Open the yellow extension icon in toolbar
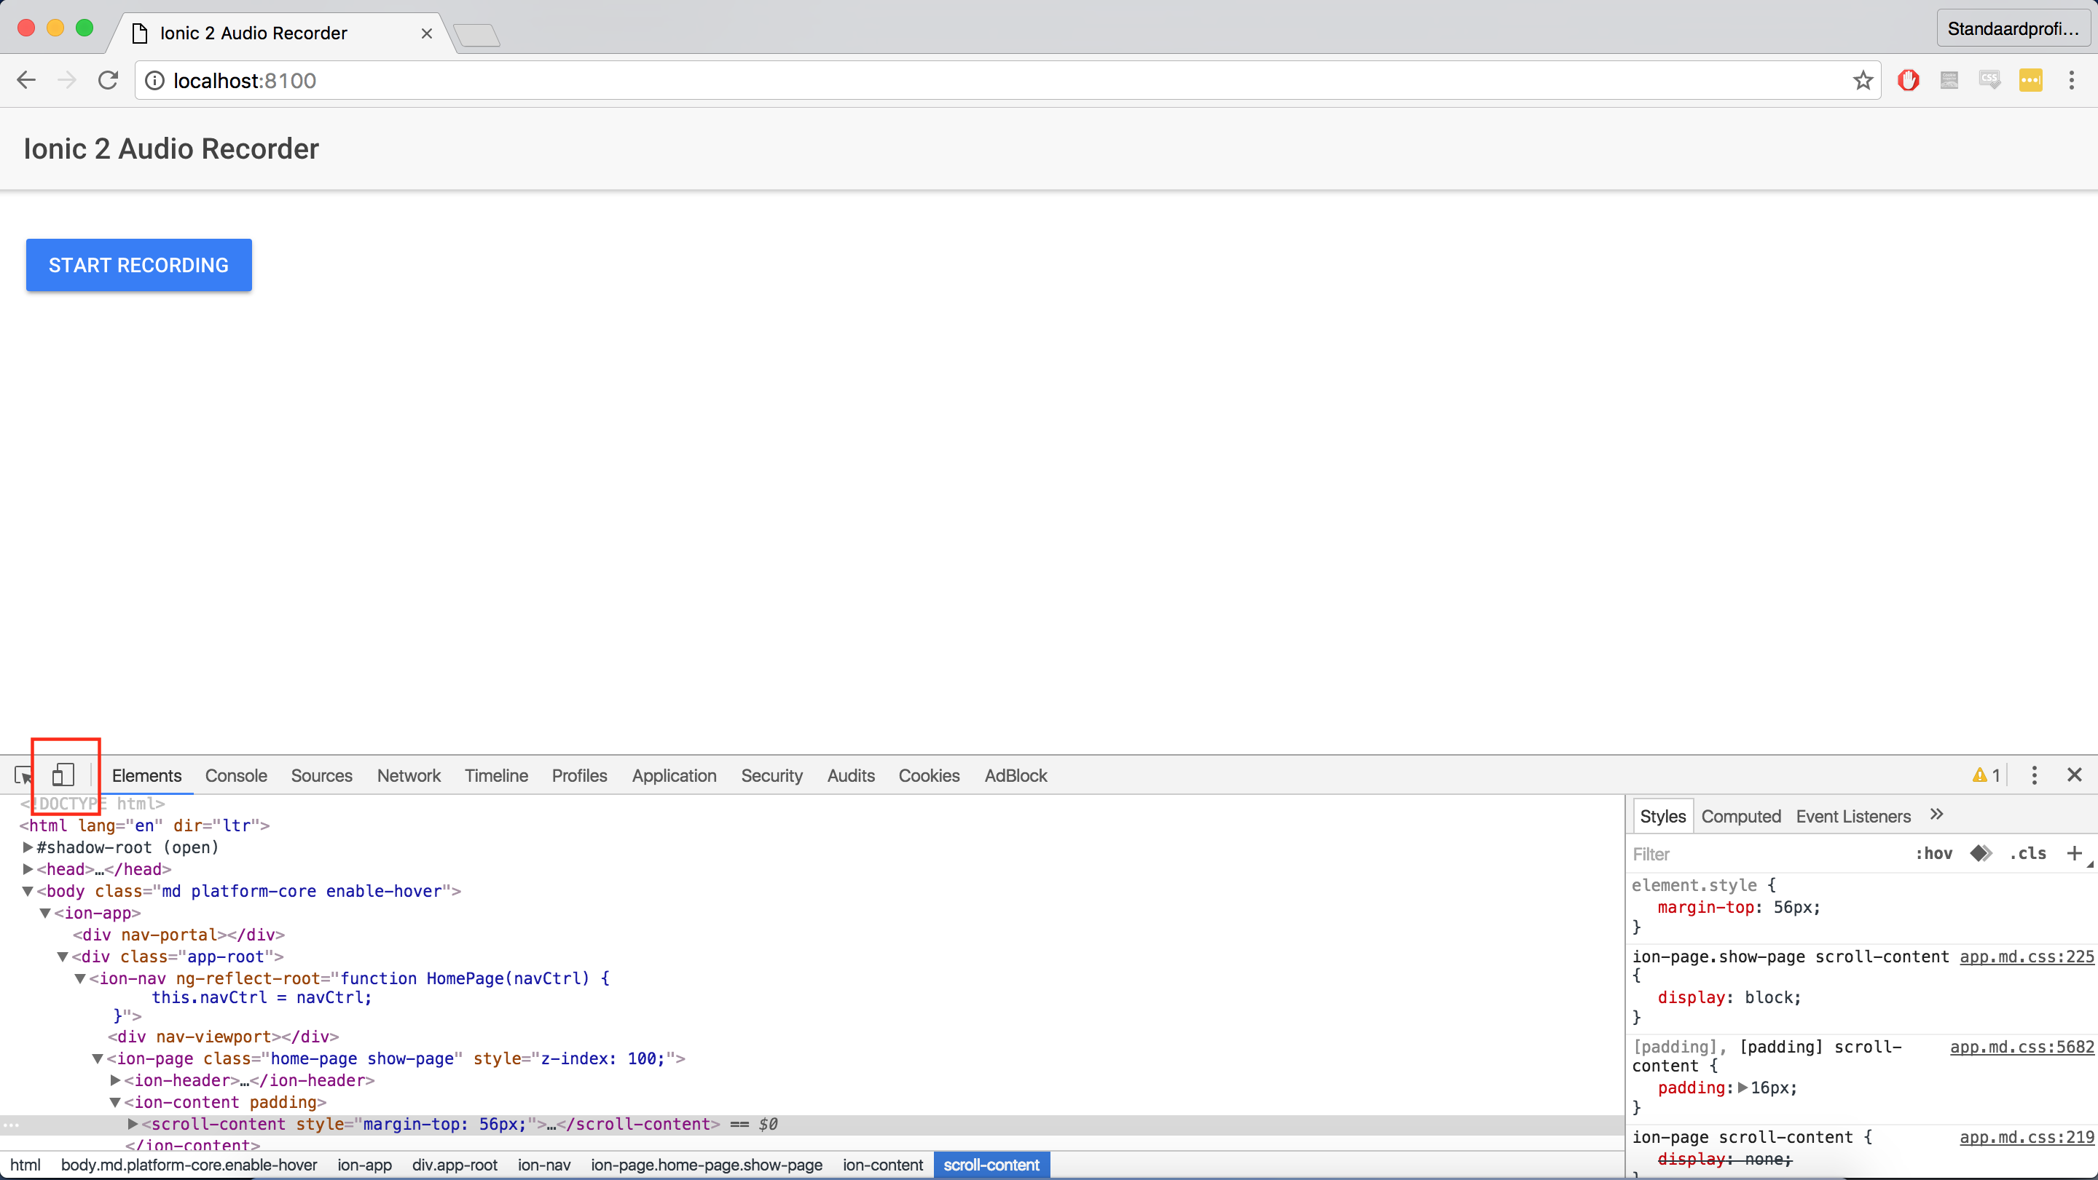 (2030, 80)
